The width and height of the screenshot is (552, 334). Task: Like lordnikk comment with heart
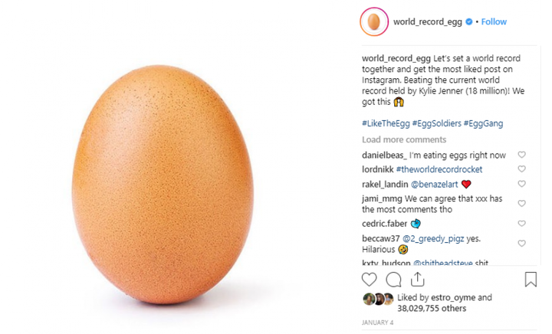pyautogui.click(x=522, y=169)
